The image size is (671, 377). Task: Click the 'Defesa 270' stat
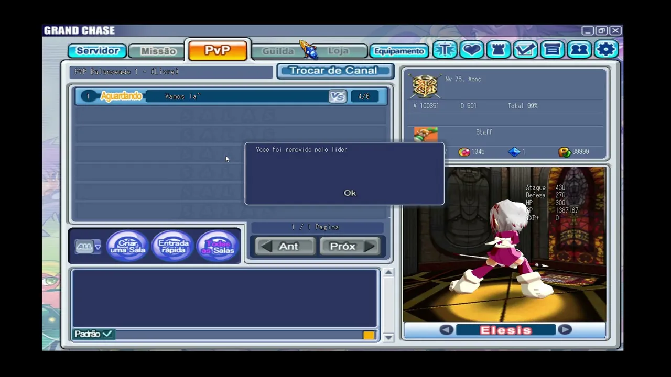(x=545, y=195)
